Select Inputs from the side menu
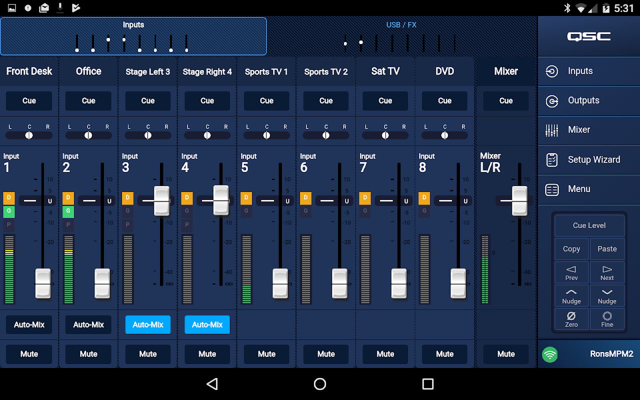640x400 pixels. pos(589,71)
